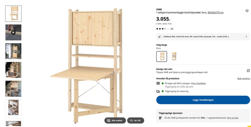Screen dimensions: 251x127
Task: Click the delivery truck icon
Action: click(x=158, y=91)
